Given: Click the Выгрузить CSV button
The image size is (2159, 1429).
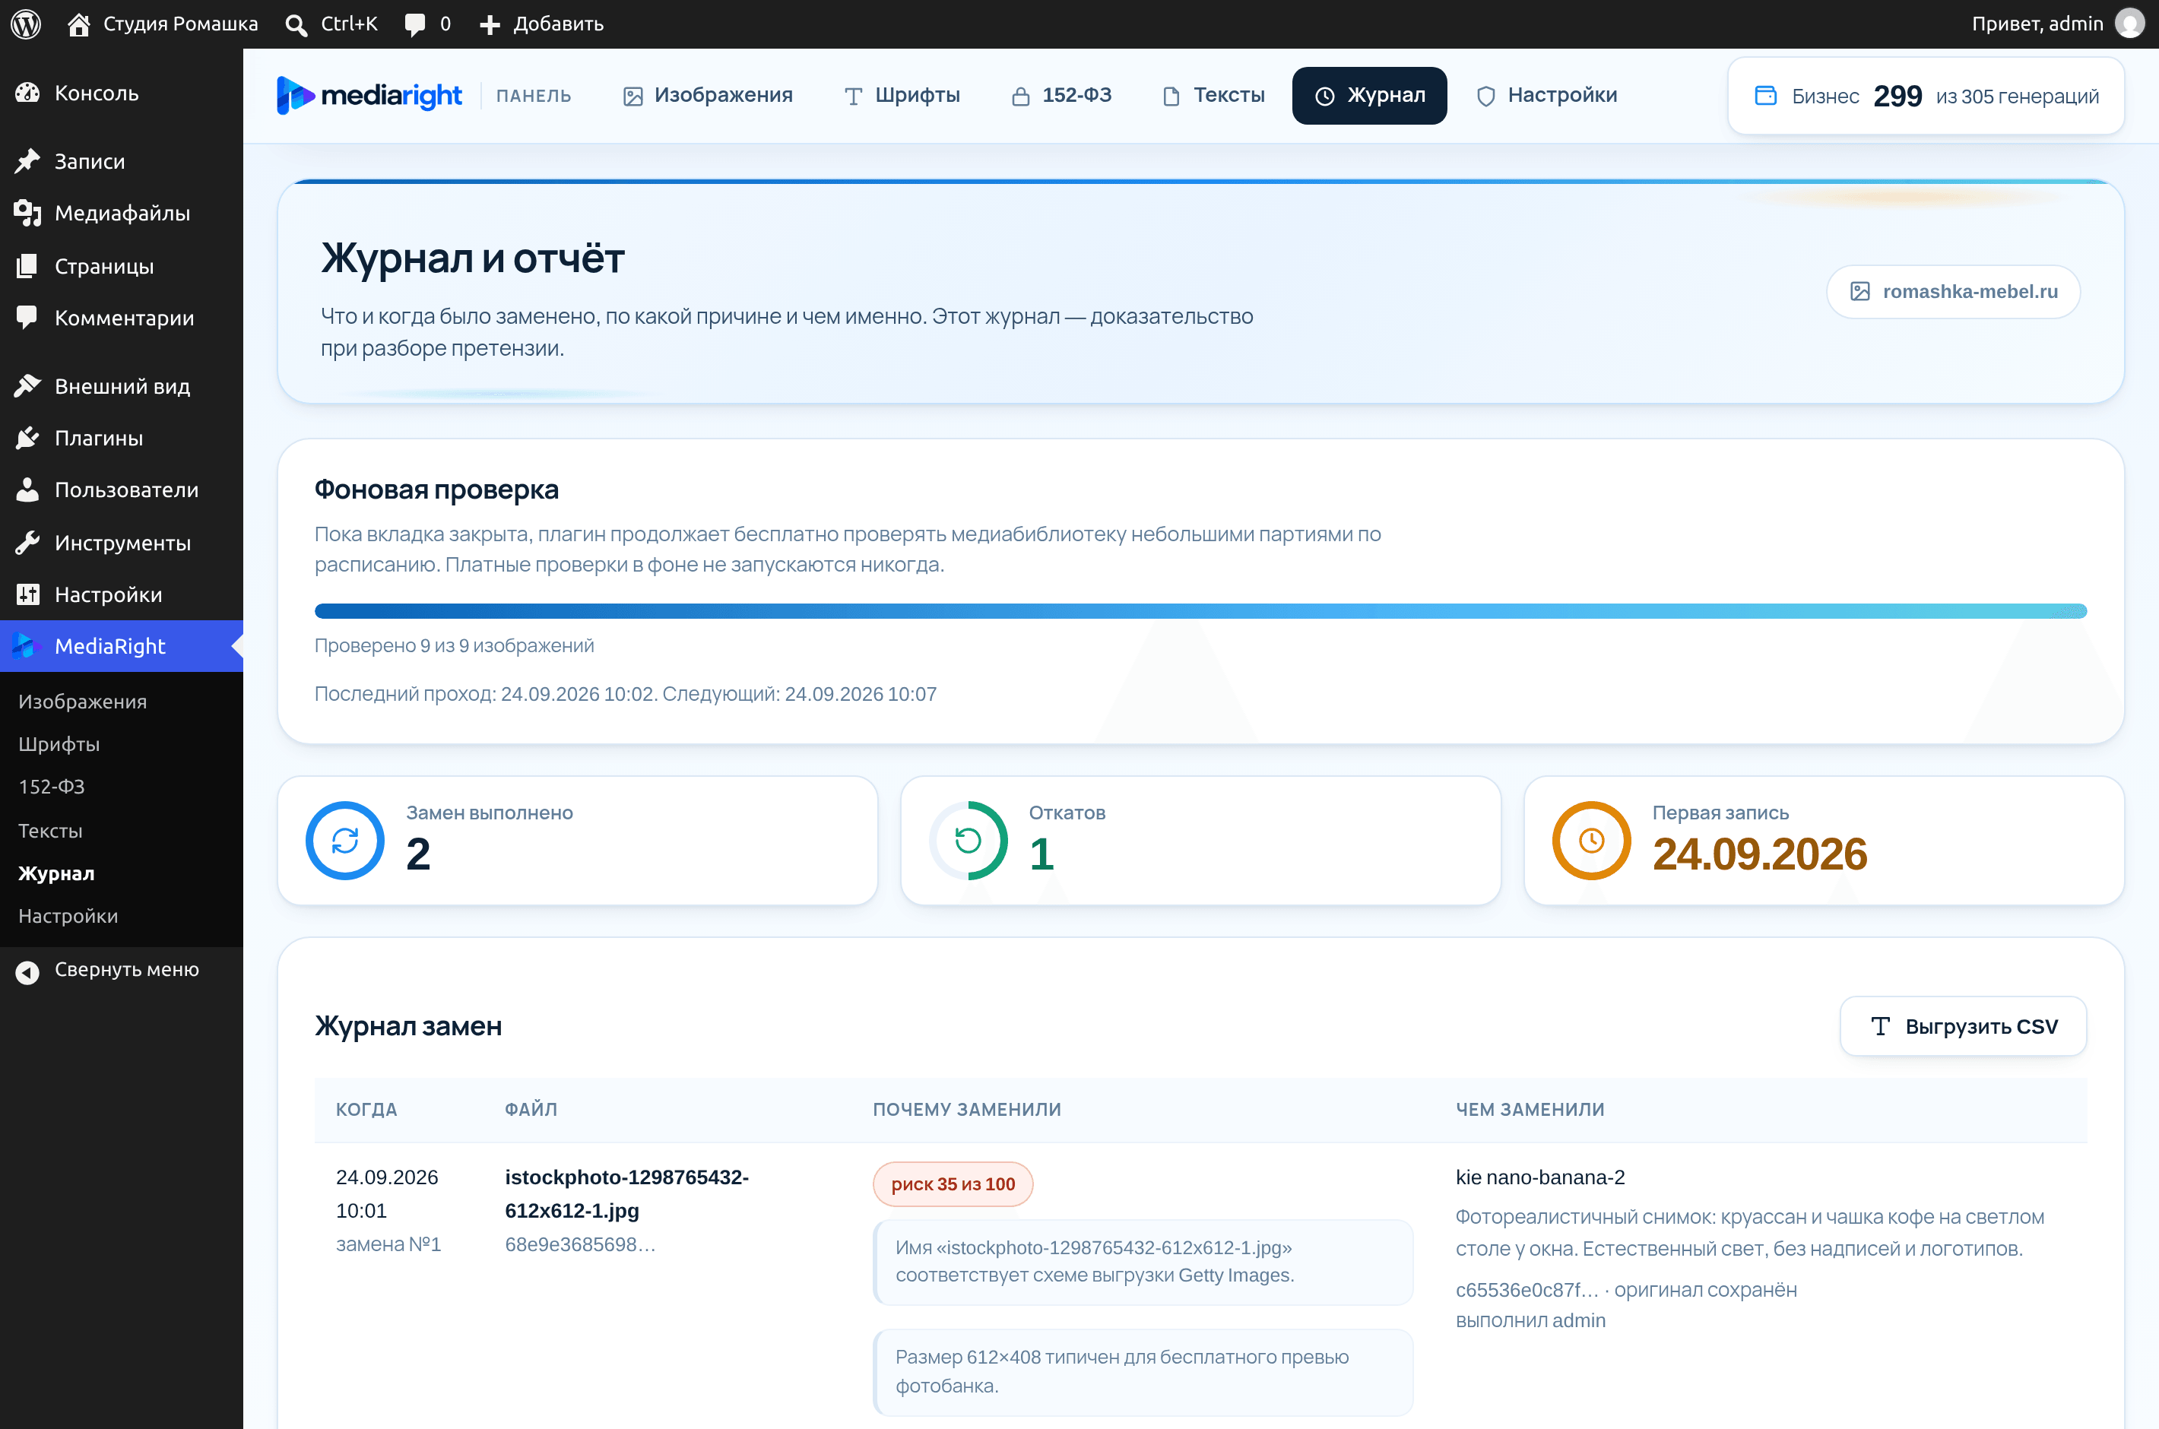Looking at the screenshot, I should (1963, 1026).
